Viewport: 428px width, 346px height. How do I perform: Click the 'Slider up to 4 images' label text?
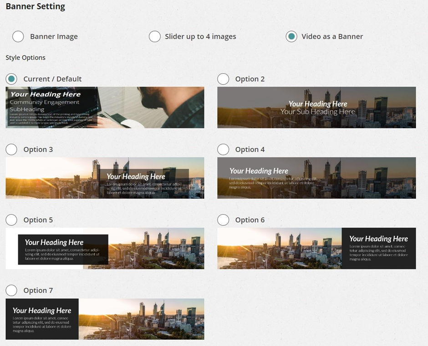[200, 37]
